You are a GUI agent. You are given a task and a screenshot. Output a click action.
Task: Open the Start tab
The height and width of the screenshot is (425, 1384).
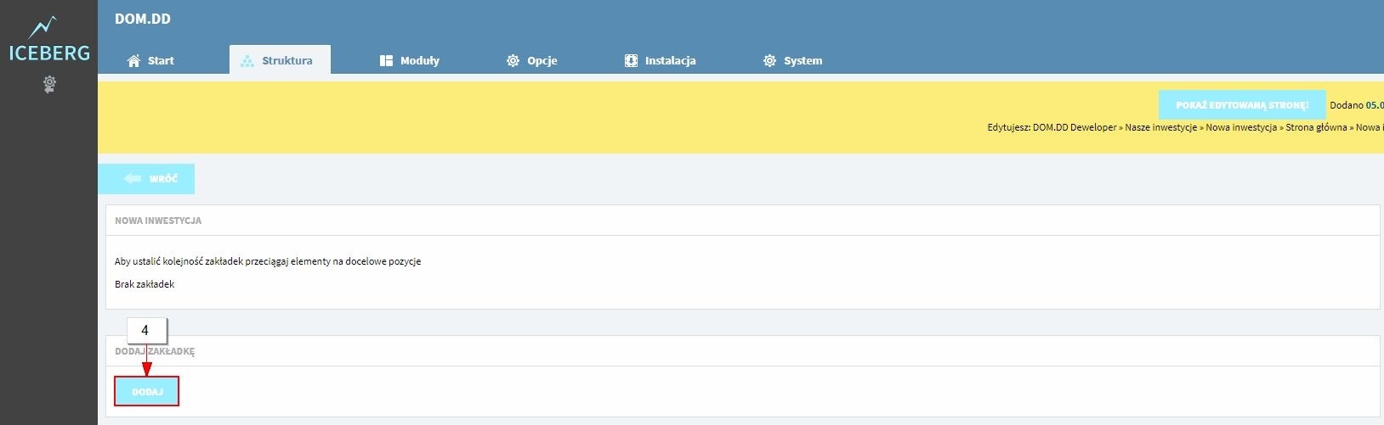coord(150,60)
